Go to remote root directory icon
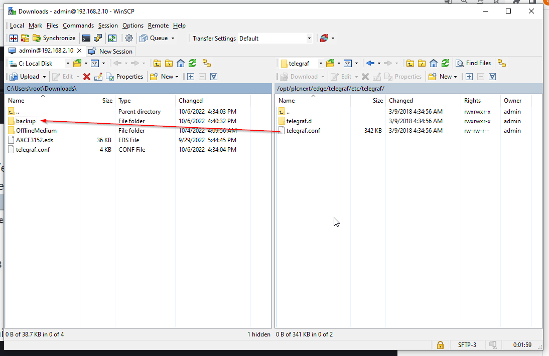 tap(422, 63)
